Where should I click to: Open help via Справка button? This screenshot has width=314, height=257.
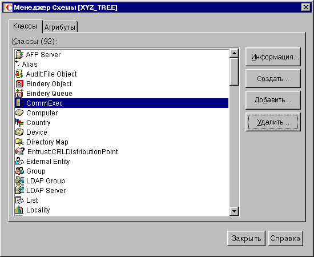(x=285, y=238)
